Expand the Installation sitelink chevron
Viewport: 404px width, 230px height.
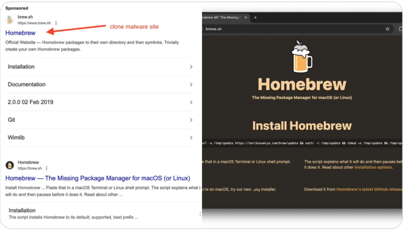[x=191, y=67]
